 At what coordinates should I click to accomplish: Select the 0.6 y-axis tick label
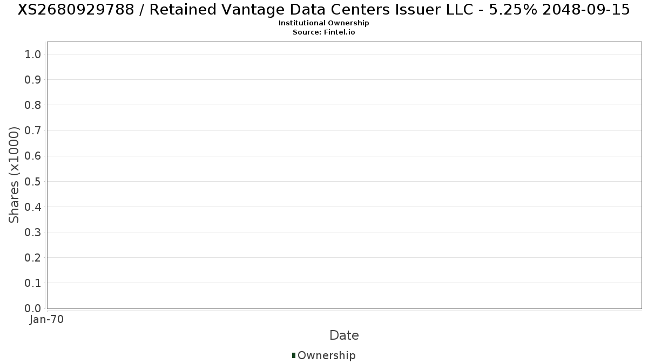pyautogui.click(x=33, y=156)
